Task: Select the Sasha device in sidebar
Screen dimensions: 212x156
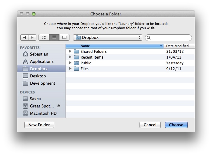Action: [x=35, y=99]
